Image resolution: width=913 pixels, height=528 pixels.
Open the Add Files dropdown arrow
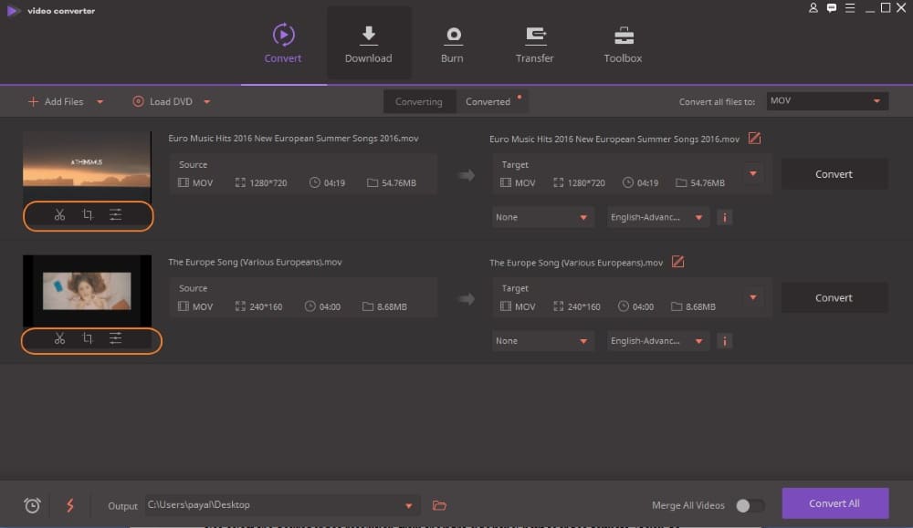[x=100, y=102]
